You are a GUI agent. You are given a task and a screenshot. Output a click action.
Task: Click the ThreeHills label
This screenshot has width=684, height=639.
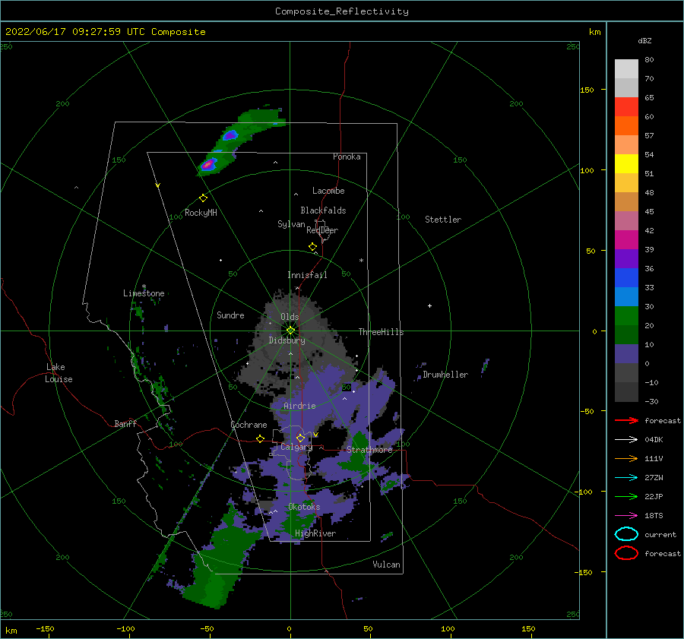(381, 332)
